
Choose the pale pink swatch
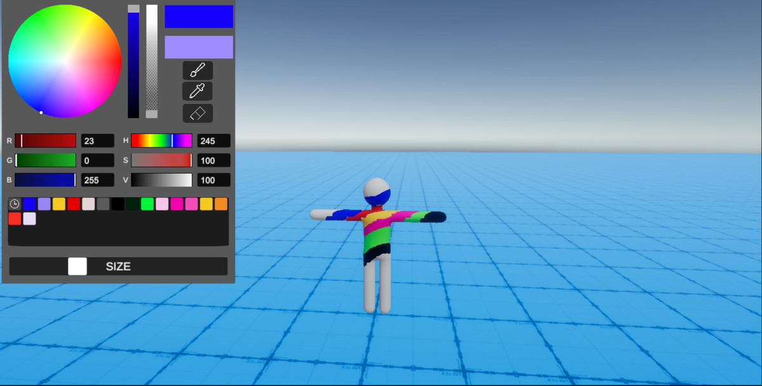click(x=162, y=204)
